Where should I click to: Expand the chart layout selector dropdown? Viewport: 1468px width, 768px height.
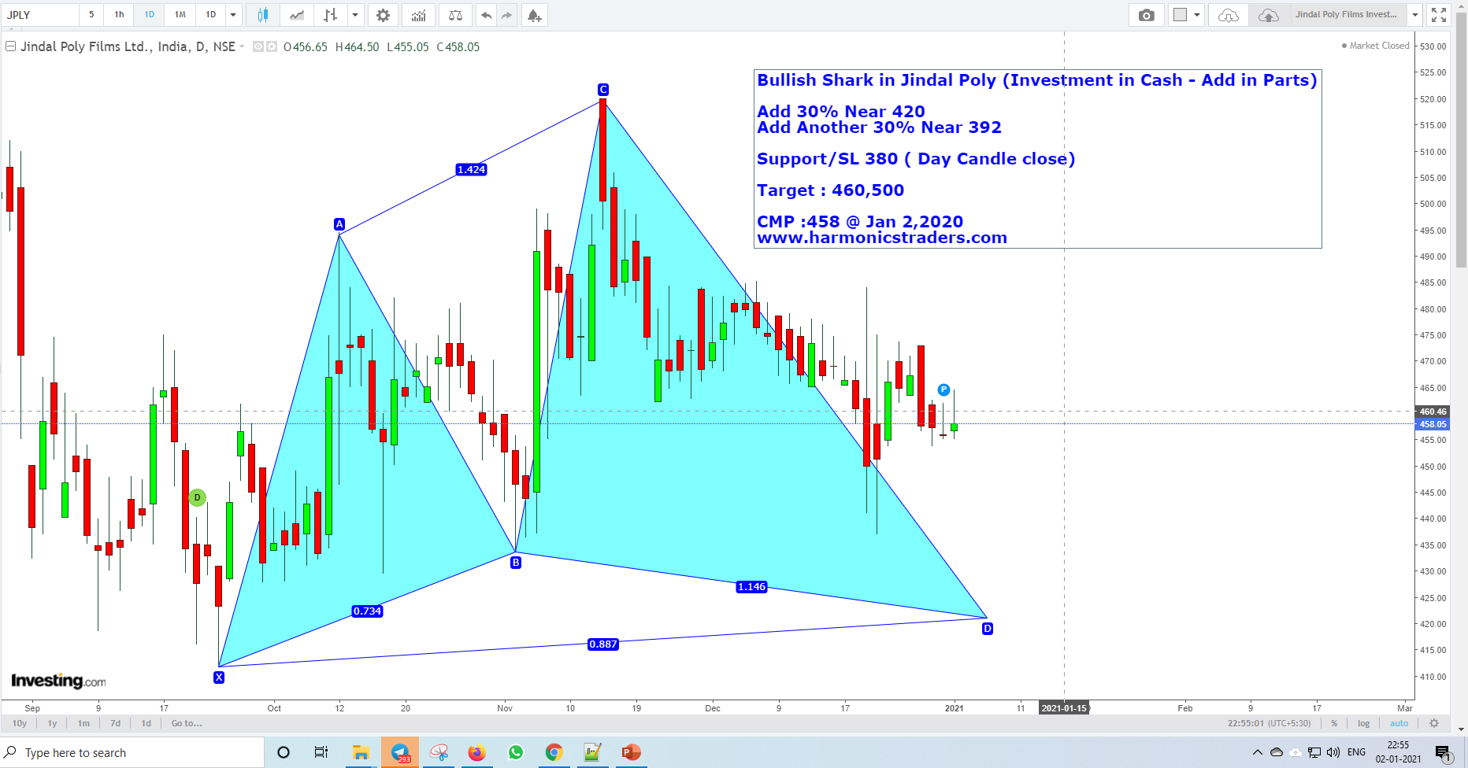[1196, 15]
